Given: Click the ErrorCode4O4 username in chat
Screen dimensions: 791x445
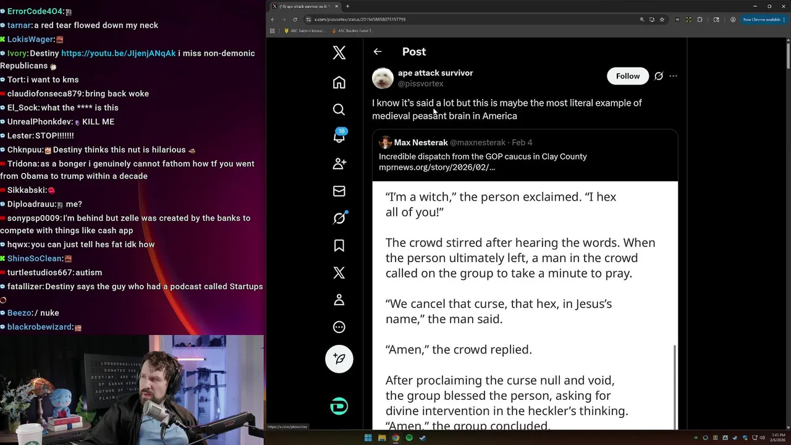Looking at the screenshot, I should pos(35,11).
